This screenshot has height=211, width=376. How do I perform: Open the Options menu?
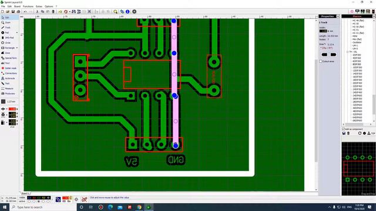tap(49, 6)
